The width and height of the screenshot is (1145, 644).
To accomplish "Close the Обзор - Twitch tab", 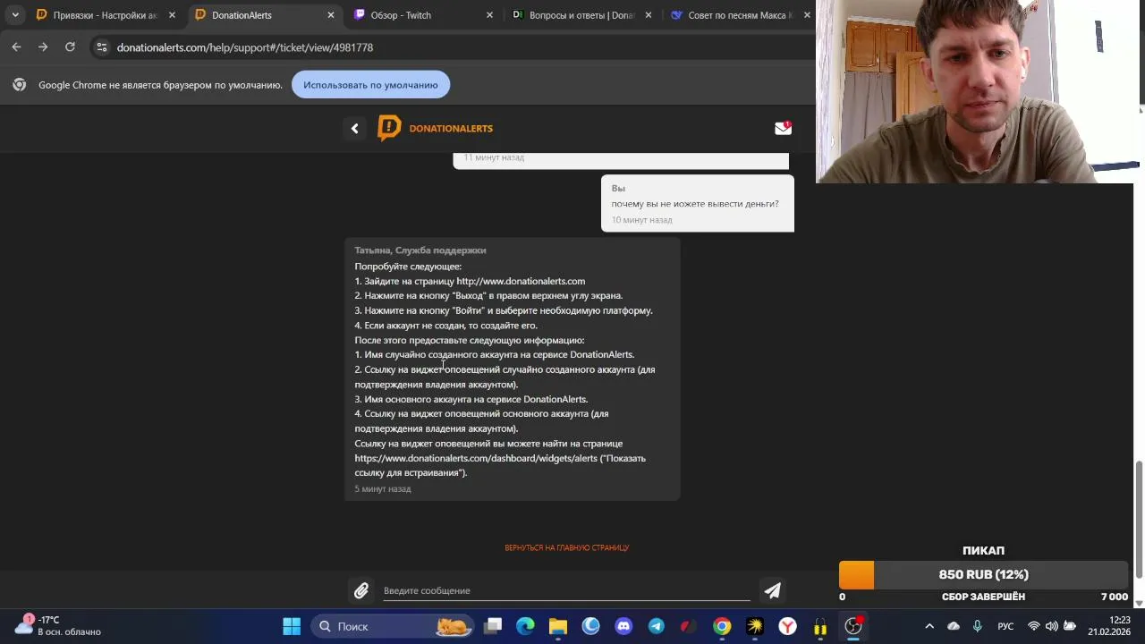I will point(489,15).
